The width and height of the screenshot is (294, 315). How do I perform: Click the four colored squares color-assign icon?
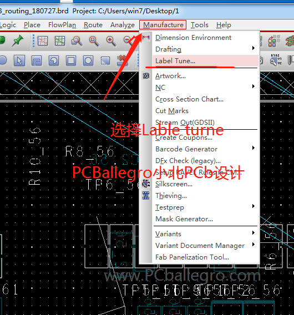[274, 41]
